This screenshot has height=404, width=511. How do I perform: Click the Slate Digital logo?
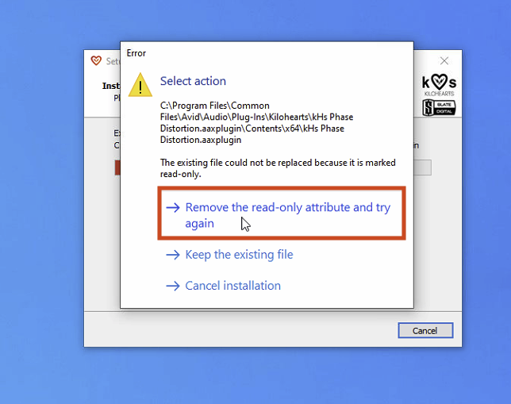click(439, 108)
